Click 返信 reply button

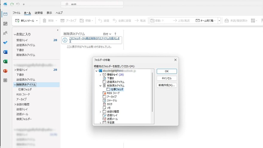pyautogui.click(x=104, y=21)
